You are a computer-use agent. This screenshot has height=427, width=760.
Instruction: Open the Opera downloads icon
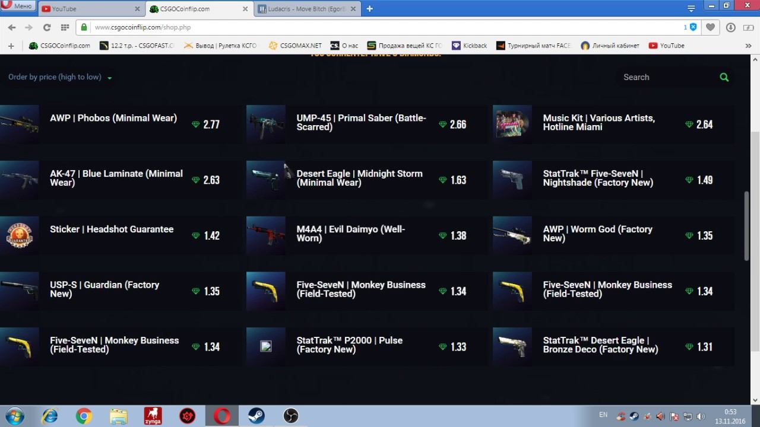(x=730, y=27)
